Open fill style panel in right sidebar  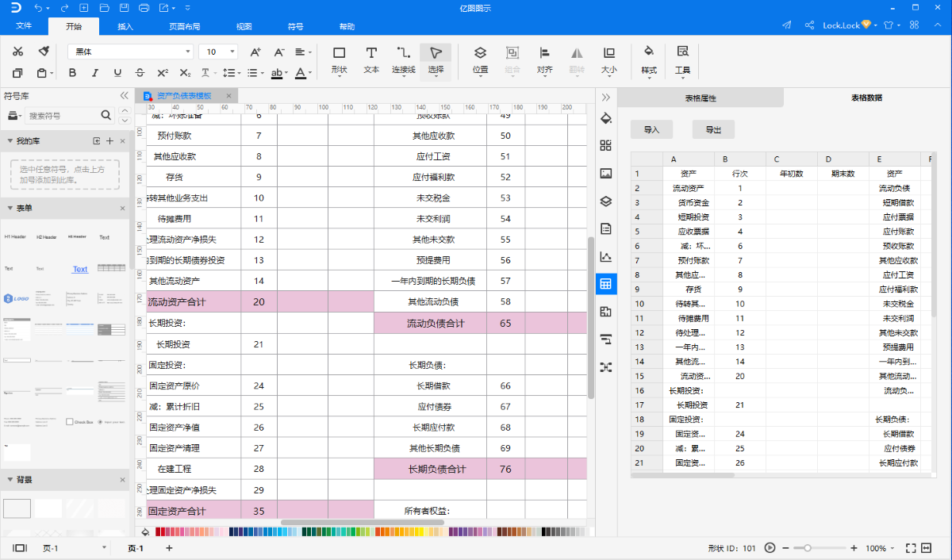(x=606, y=119)
